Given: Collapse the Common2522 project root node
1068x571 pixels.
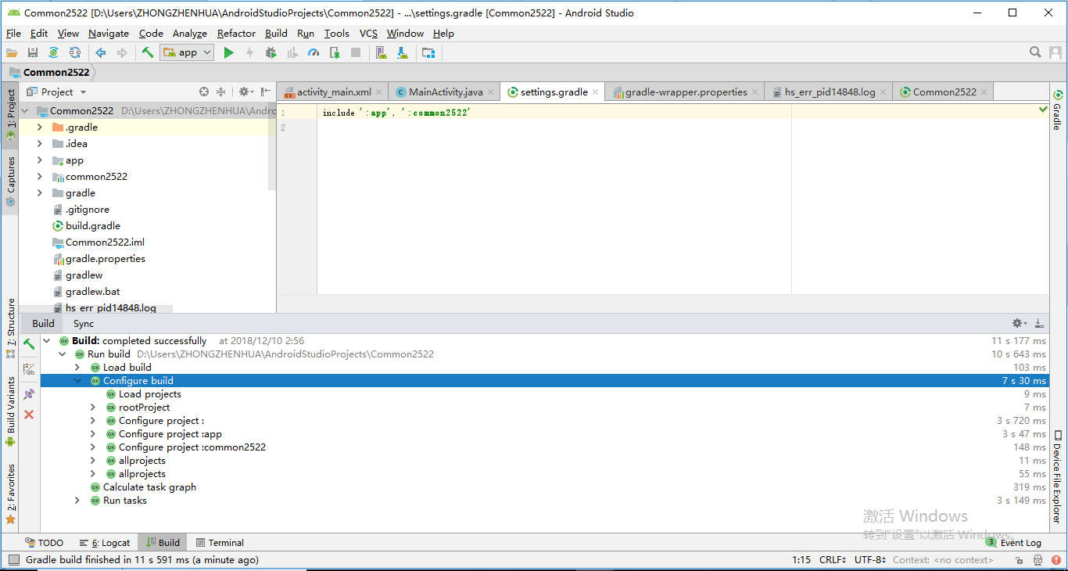Looking at the screenshot, I should click(x=25, y=110).
